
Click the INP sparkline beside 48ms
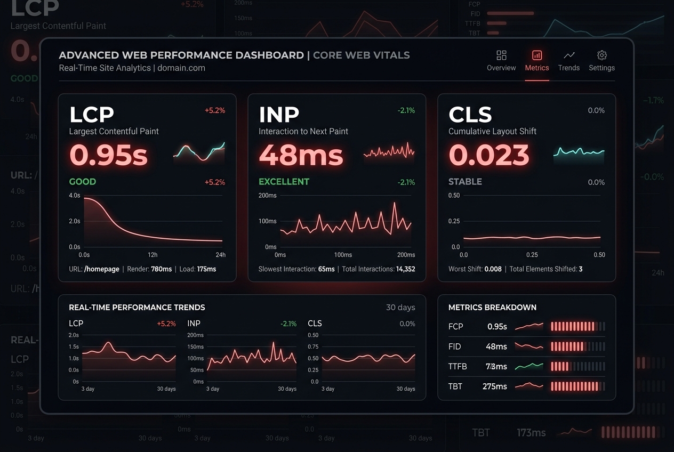pos(389,151)
